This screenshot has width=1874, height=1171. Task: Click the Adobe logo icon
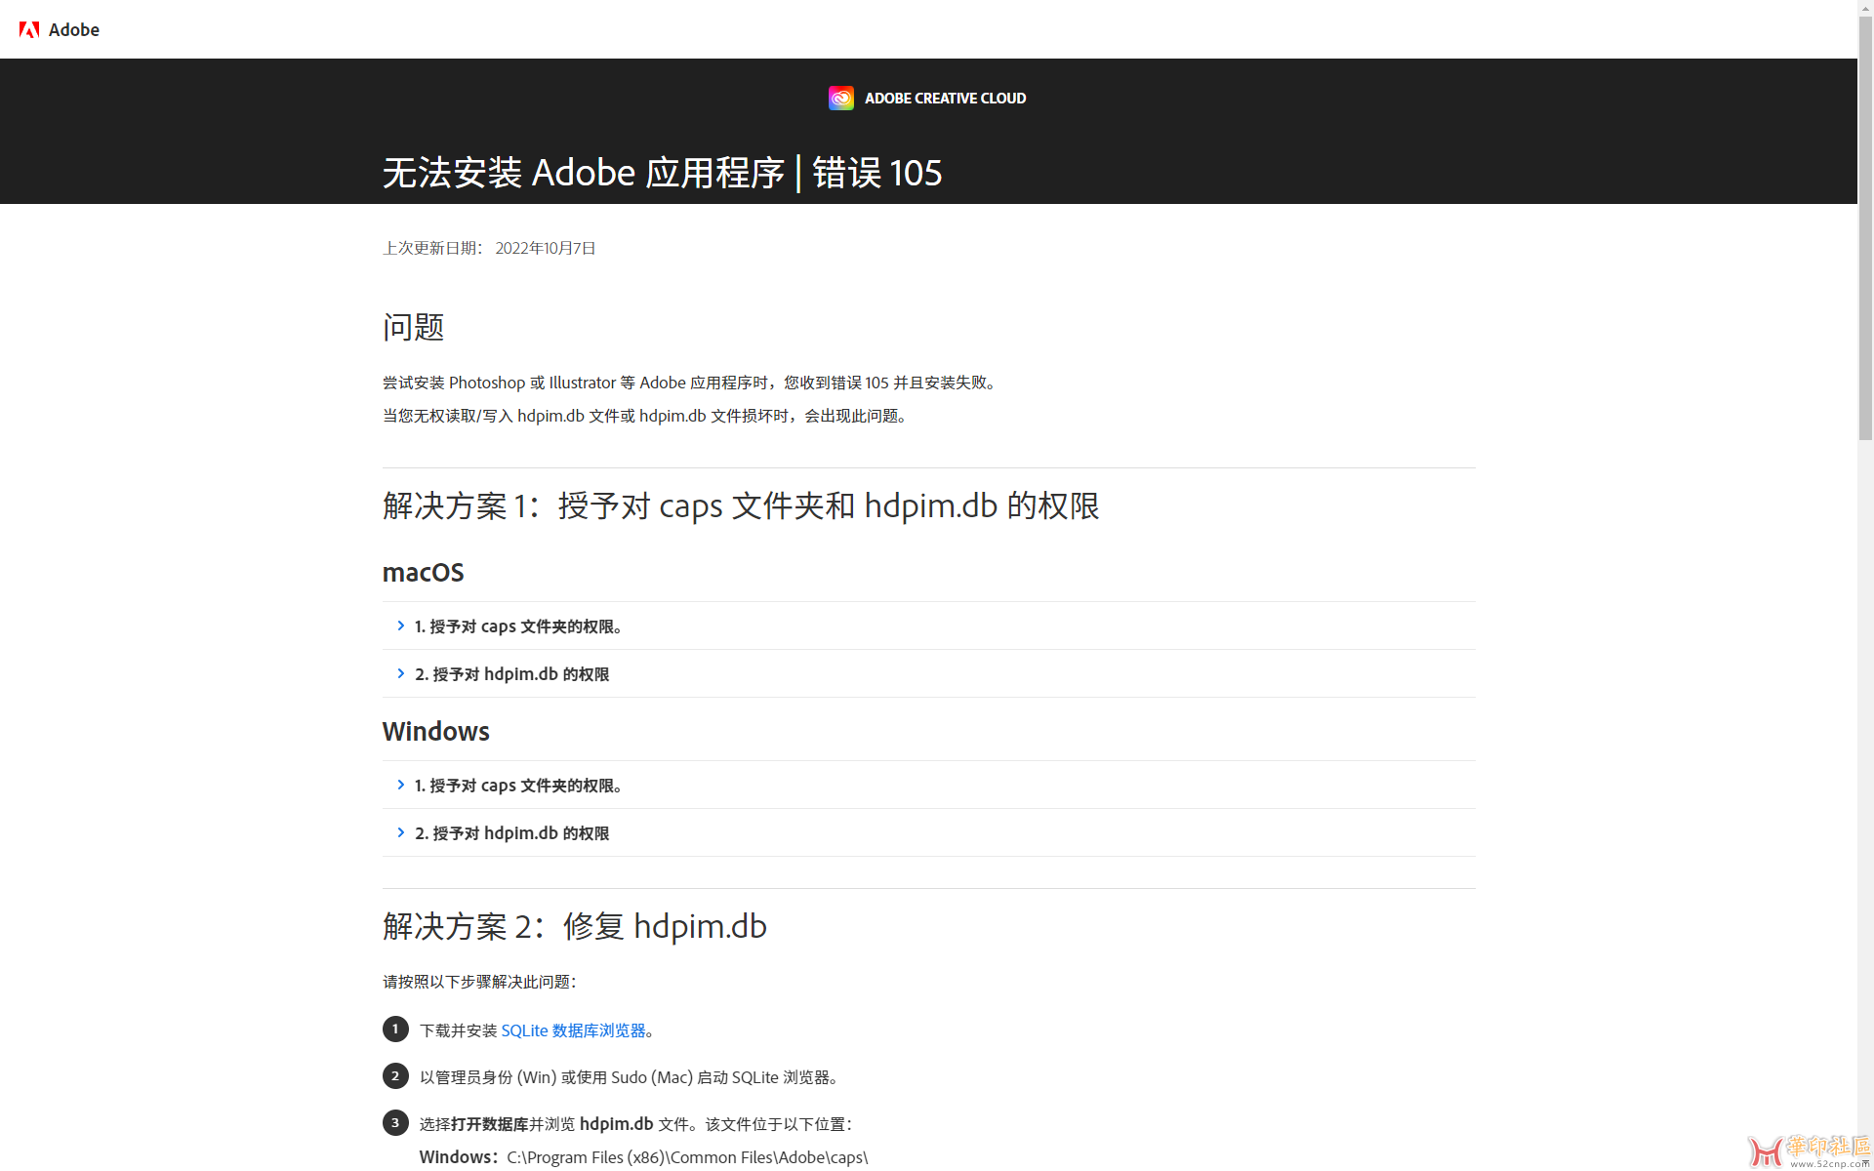[x=29, y=29]
